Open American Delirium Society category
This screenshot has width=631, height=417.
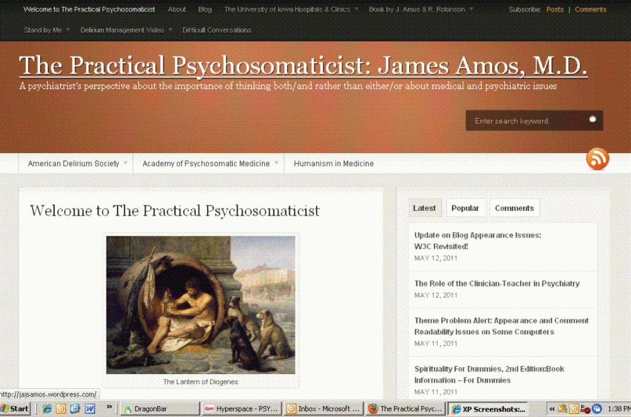point(73,164)
